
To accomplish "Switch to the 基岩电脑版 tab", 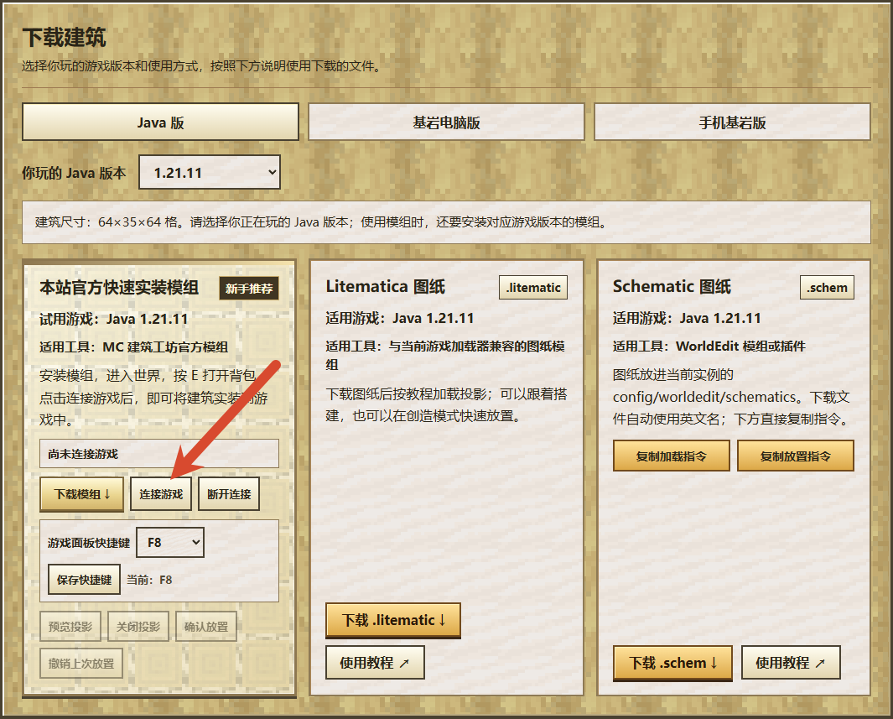I will click(446, 122).
